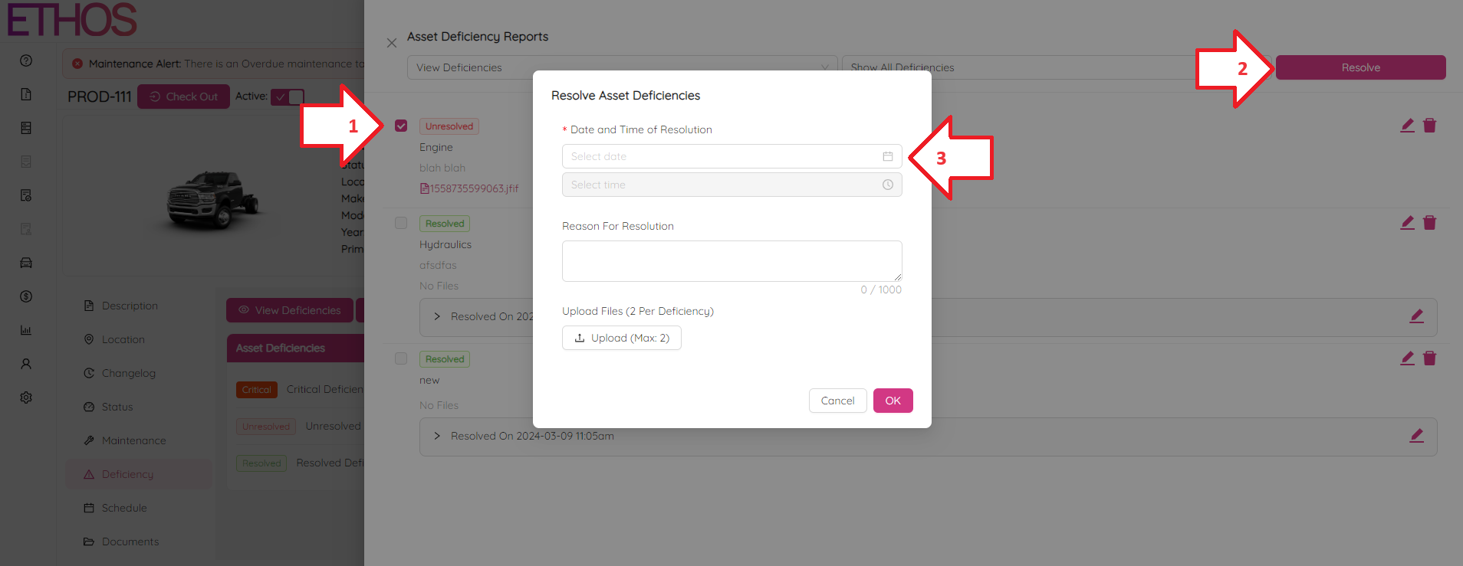Open the Schedule section
The width and height of the screenshot is (1463, 566).
pos(123,508)
